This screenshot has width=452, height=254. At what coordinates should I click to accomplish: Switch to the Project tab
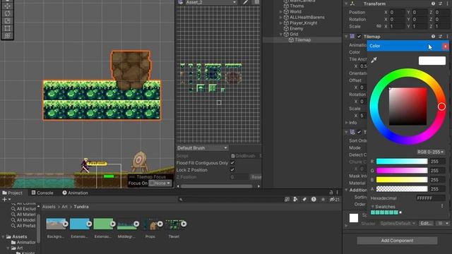12,193
